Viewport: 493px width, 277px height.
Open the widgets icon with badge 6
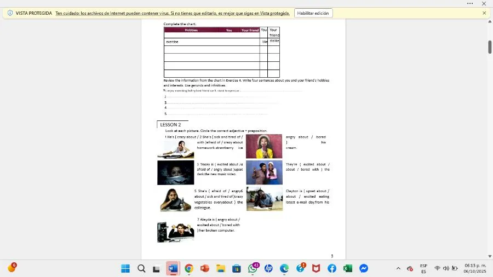tap(12, 268)
